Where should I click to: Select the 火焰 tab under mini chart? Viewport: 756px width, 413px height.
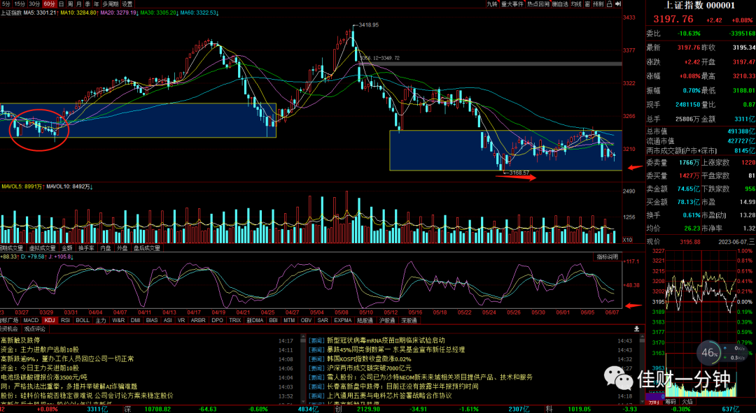[687, 401]
